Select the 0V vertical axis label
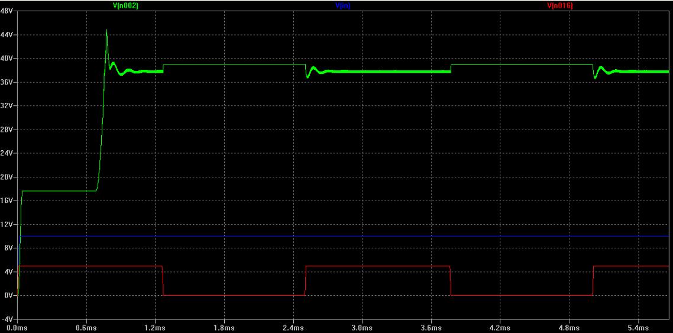Image resolution: width=673 pixels, height=333 pixels. [9, 295]
